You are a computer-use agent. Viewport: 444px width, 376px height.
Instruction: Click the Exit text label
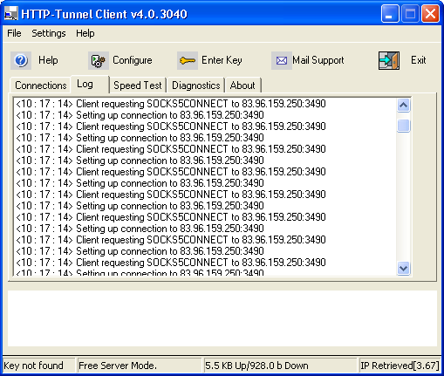point(418,60)
